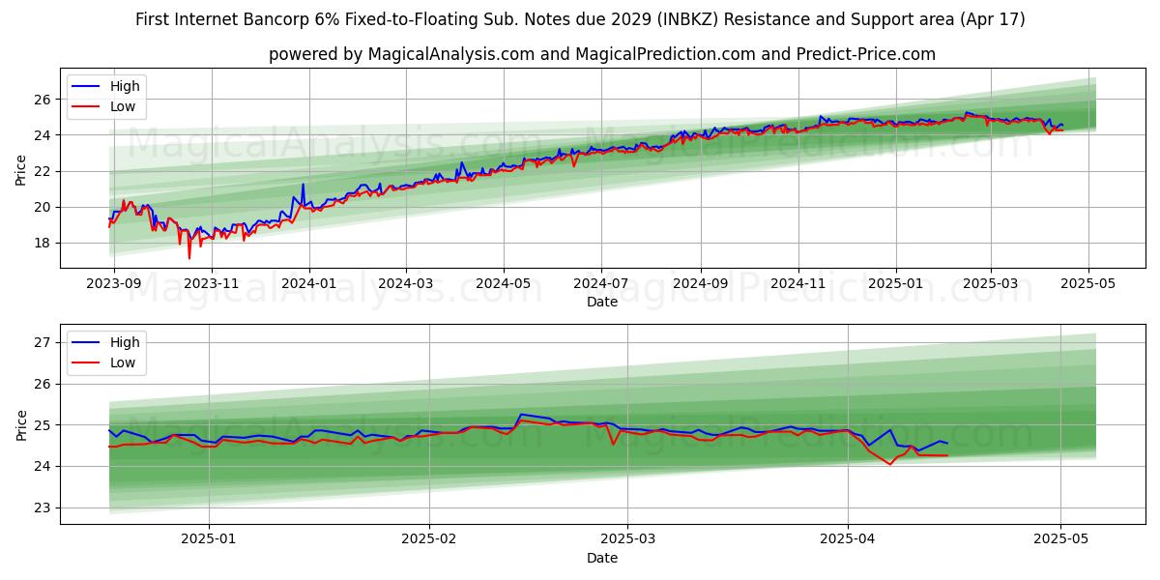
Task: Click the 18 price tick on top chart
Action: 43,243
